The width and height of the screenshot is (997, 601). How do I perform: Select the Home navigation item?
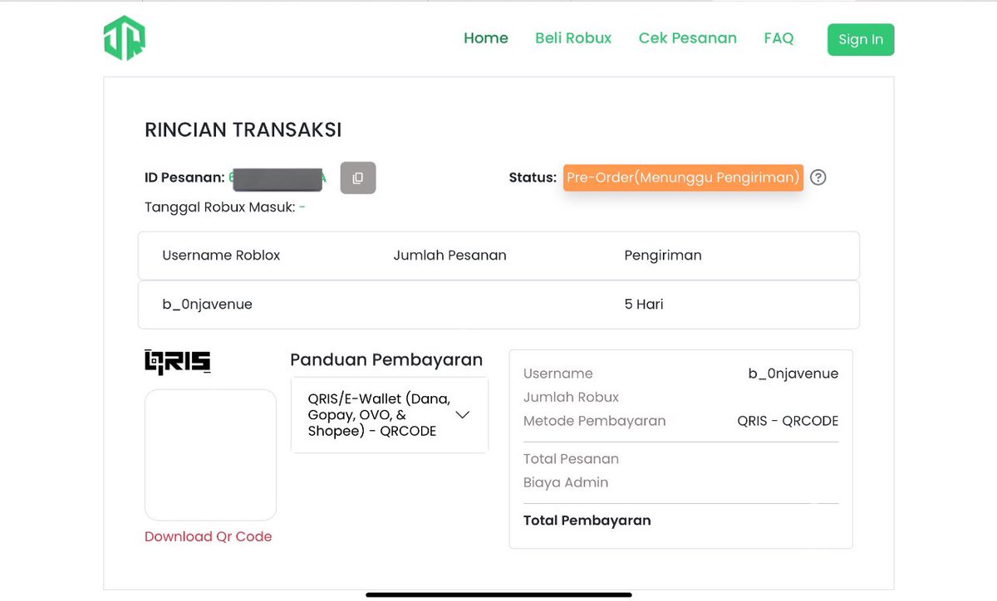pos(485,37)
